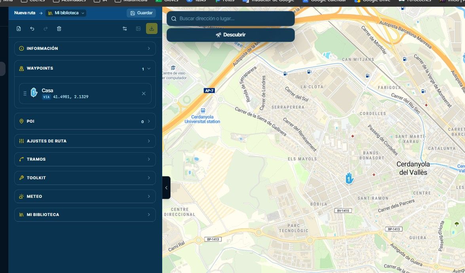Expand the Información section
This screenshot has height=273, width=465.
[x=85, y=48]
